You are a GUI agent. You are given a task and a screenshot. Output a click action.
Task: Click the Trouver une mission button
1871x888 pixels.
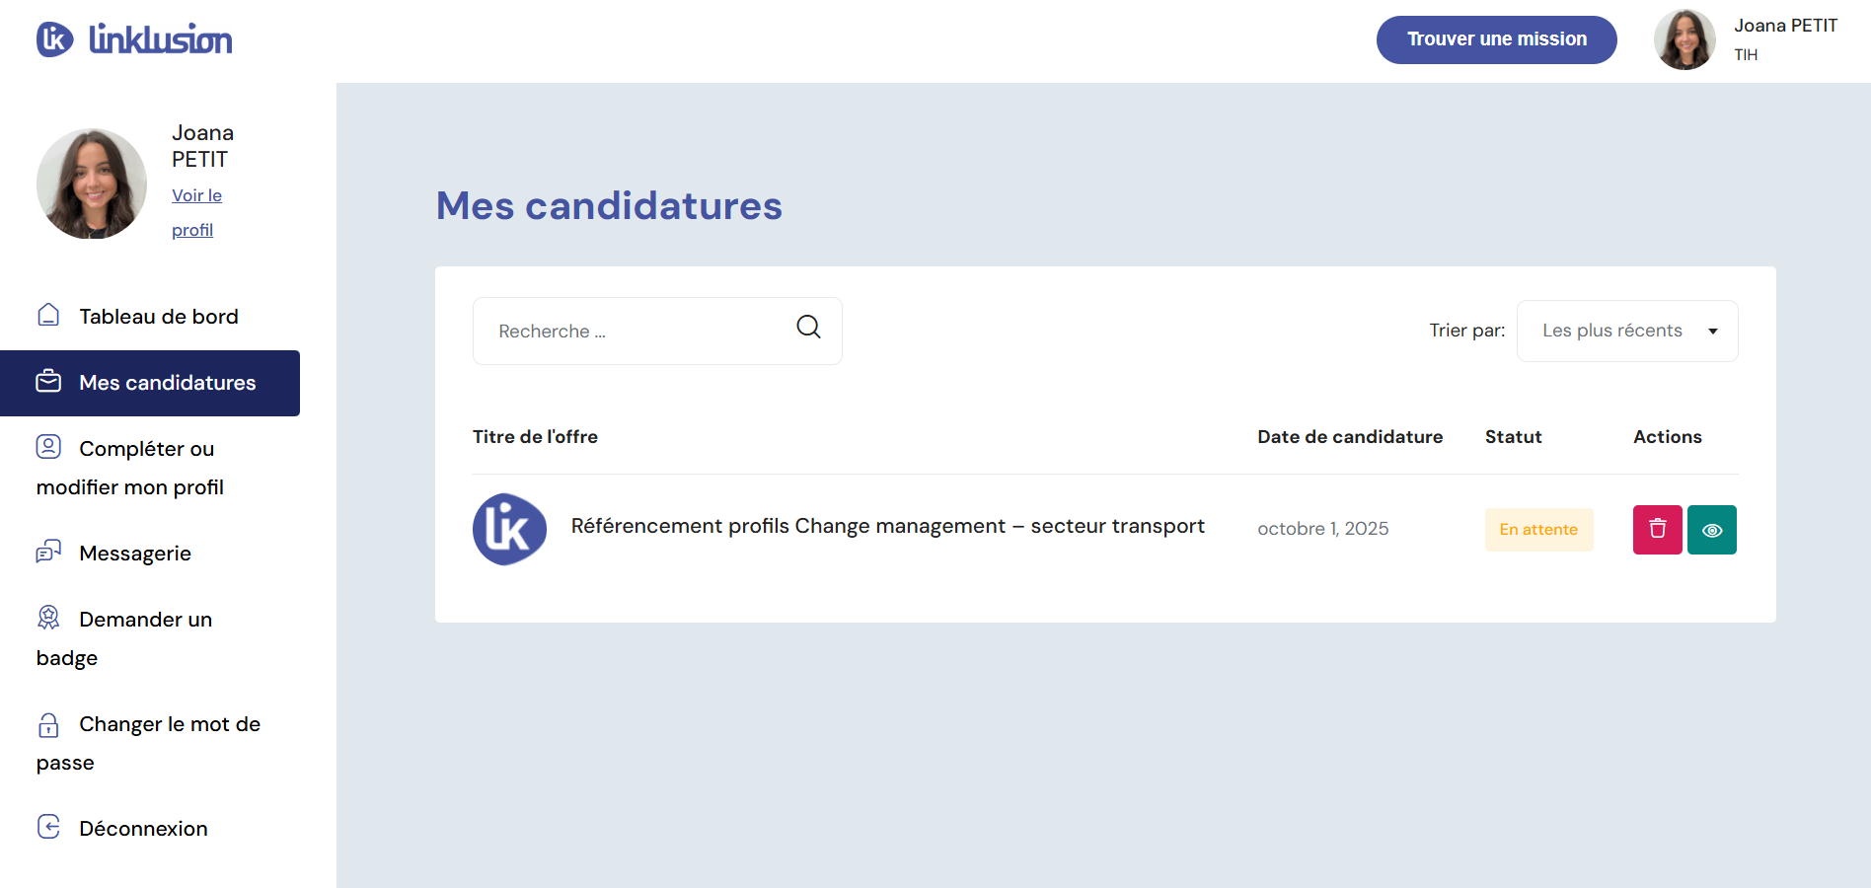pyautogui.click(x=1496, y=39)
